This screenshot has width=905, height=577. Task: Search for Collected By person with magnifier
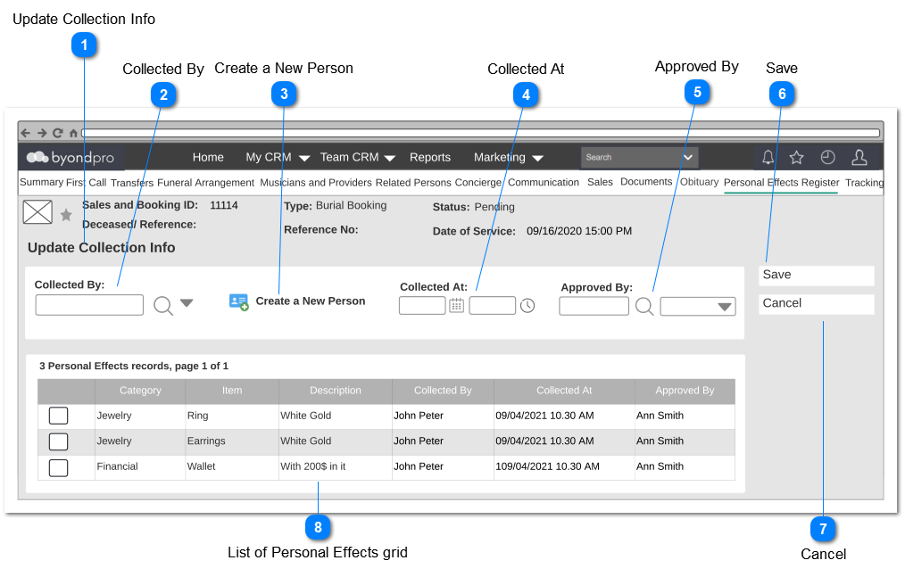click(x=163, y=305)
